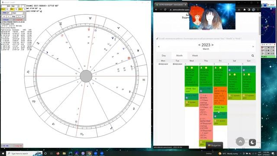277x156 pixels.
Task: Click the red Sun glyph on chart
Action: click(129, 58)
